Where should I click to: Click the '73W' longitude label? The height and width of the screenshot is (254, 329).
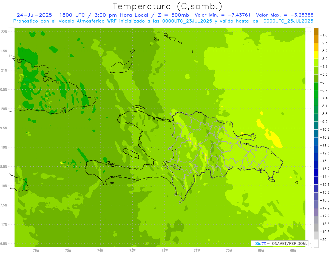[x=132, y=250]
